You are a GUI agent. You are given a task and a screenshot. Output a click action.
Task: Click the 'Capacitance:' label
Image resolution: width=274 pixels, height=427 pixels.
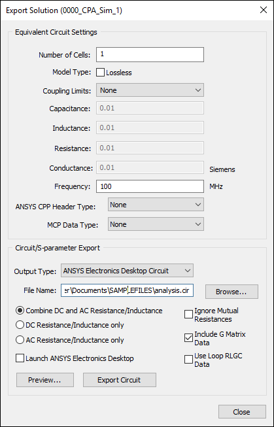click(70, 109)
